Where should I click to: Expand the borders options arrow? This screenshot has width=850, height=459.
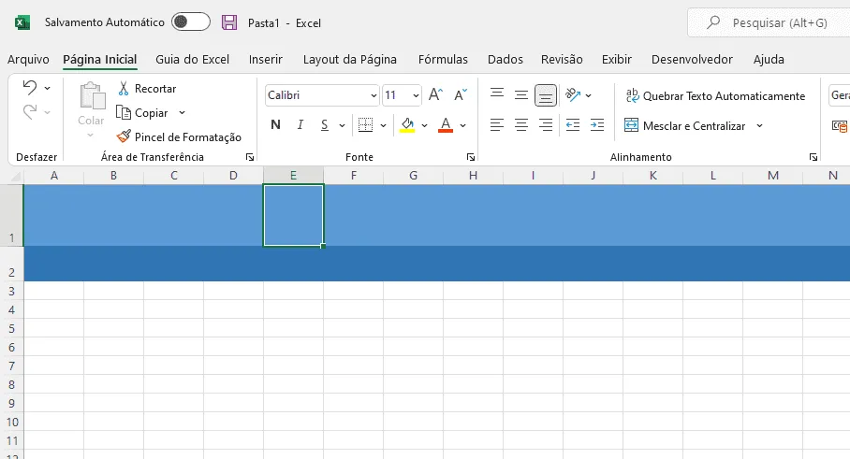(383, 125)
